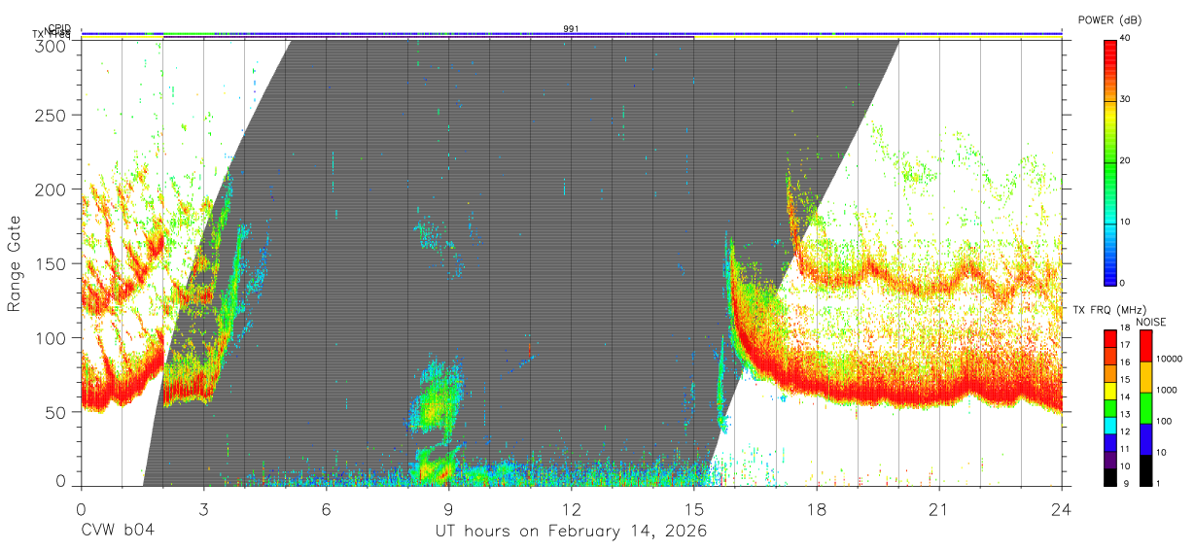This screenshot has width=1194, height=551.
Task: Click the '40' label on the POWER colorbar
Action: [x=1127, y=38]
